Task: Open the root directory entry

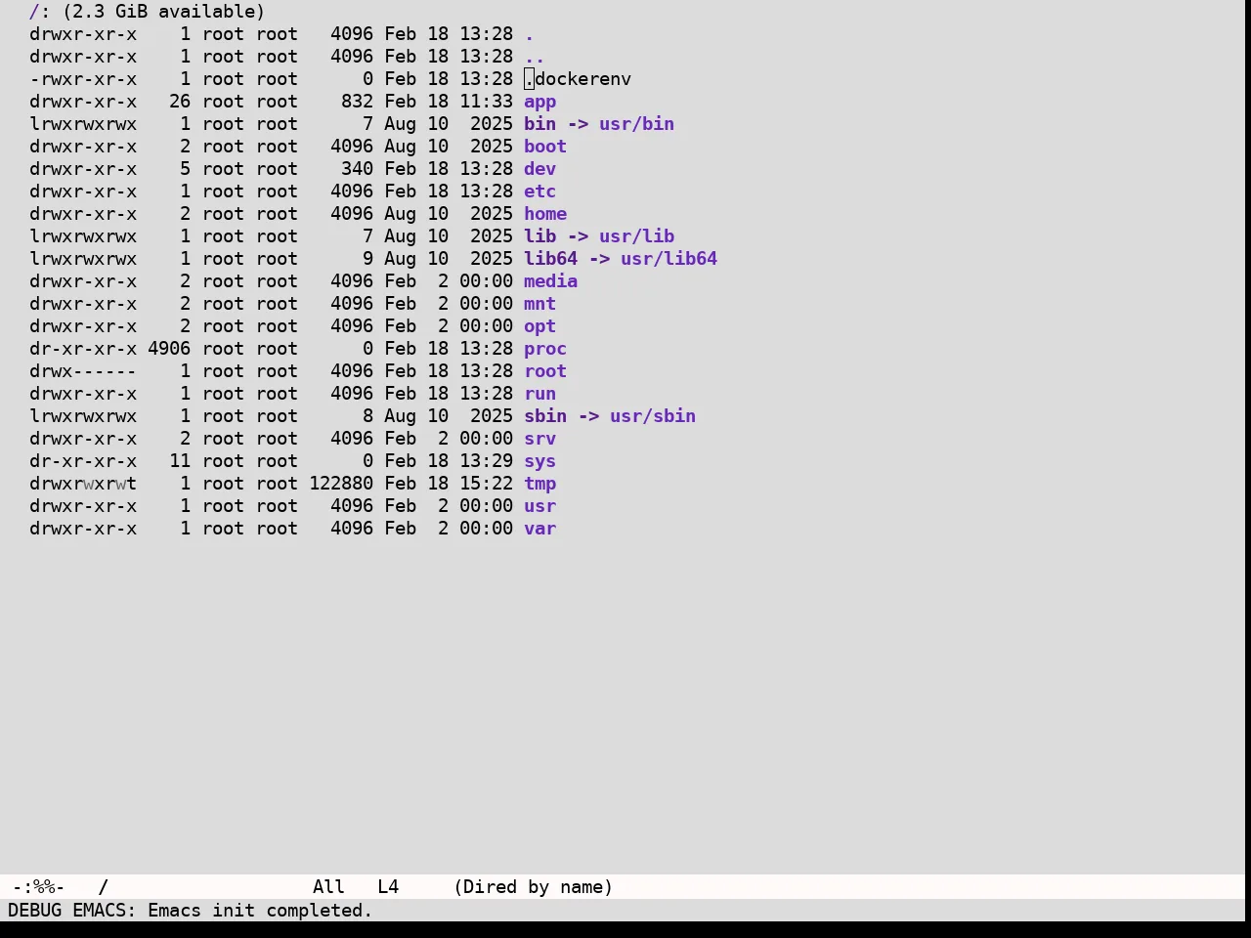Action: [x=545, y=371]
